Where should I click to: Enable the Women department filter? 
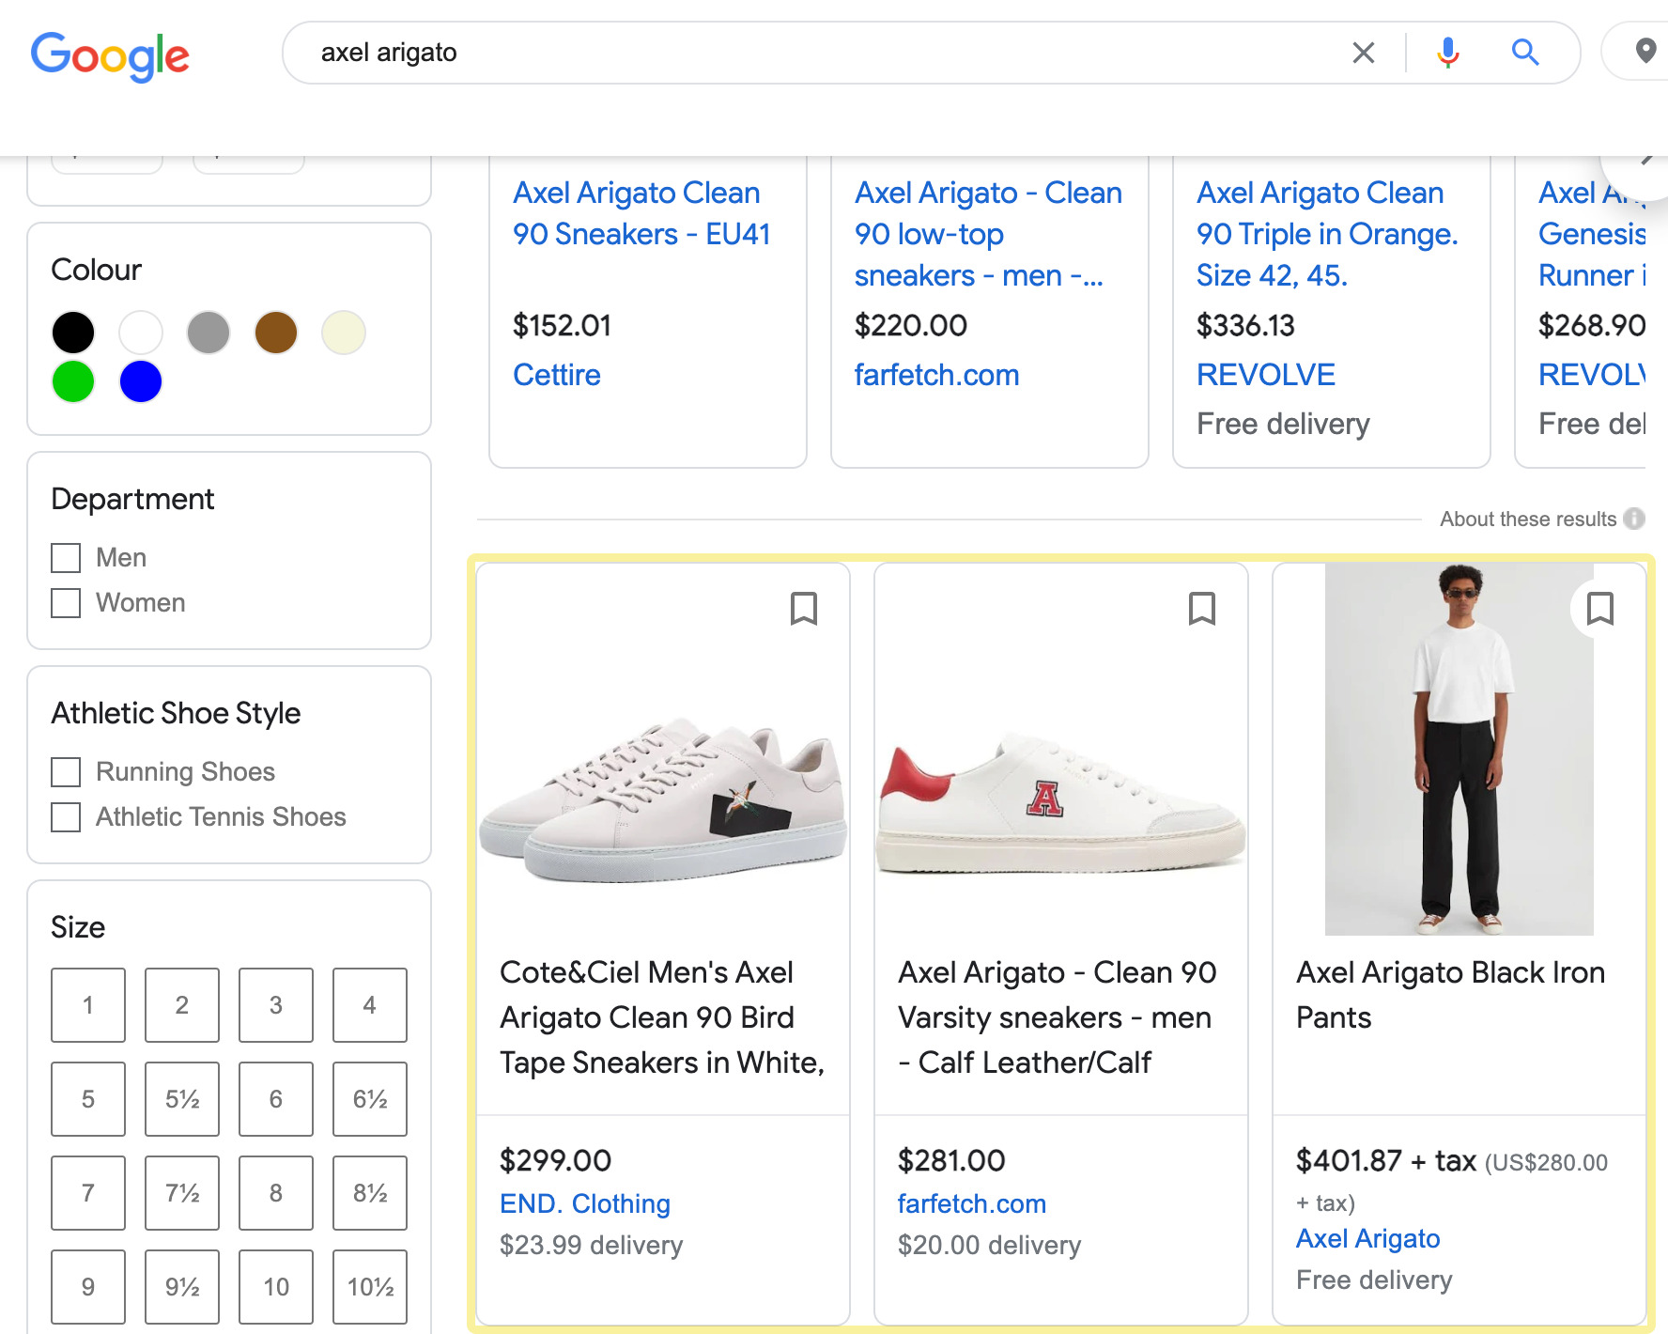tap(65, 603)
